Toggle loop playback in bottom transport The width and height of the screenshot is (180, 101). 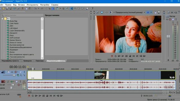[33, 96]
